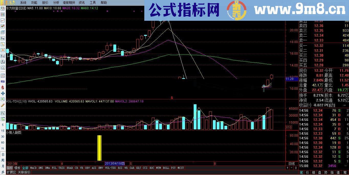Select the 指标 tab
The image size is (349, 175).
[10, 168]
